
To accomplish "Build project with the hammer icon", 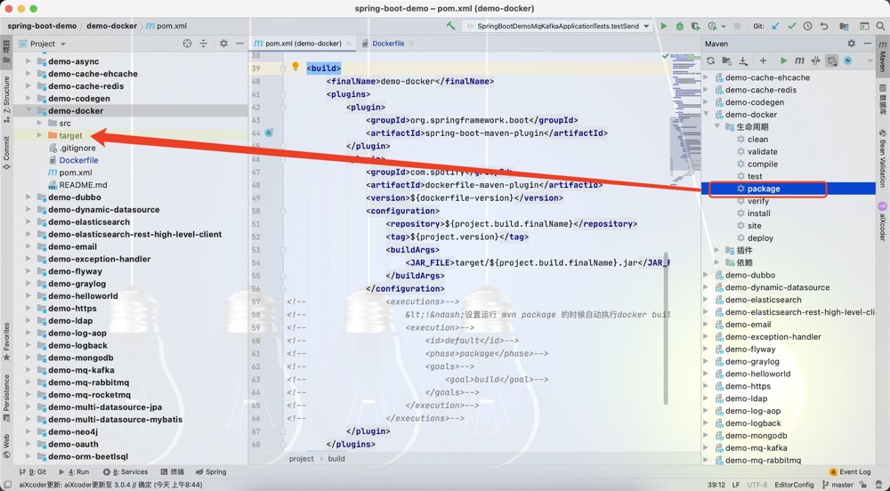I will [450, 26].
